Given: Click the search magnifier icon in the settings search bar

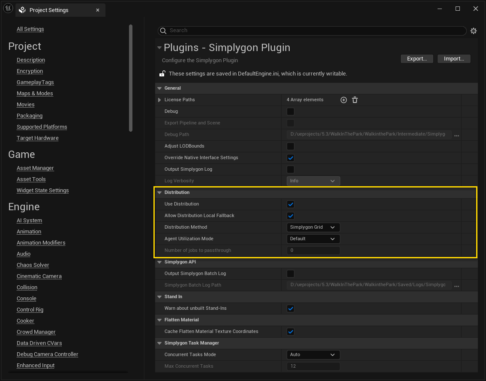Looking at the screenshot, I should (x=163, y=30).
